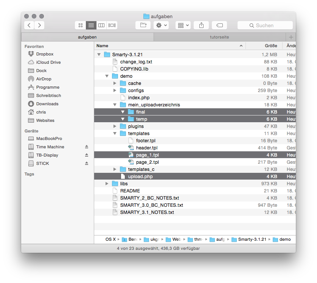Eject the TB-Display volume

(87, 155)
